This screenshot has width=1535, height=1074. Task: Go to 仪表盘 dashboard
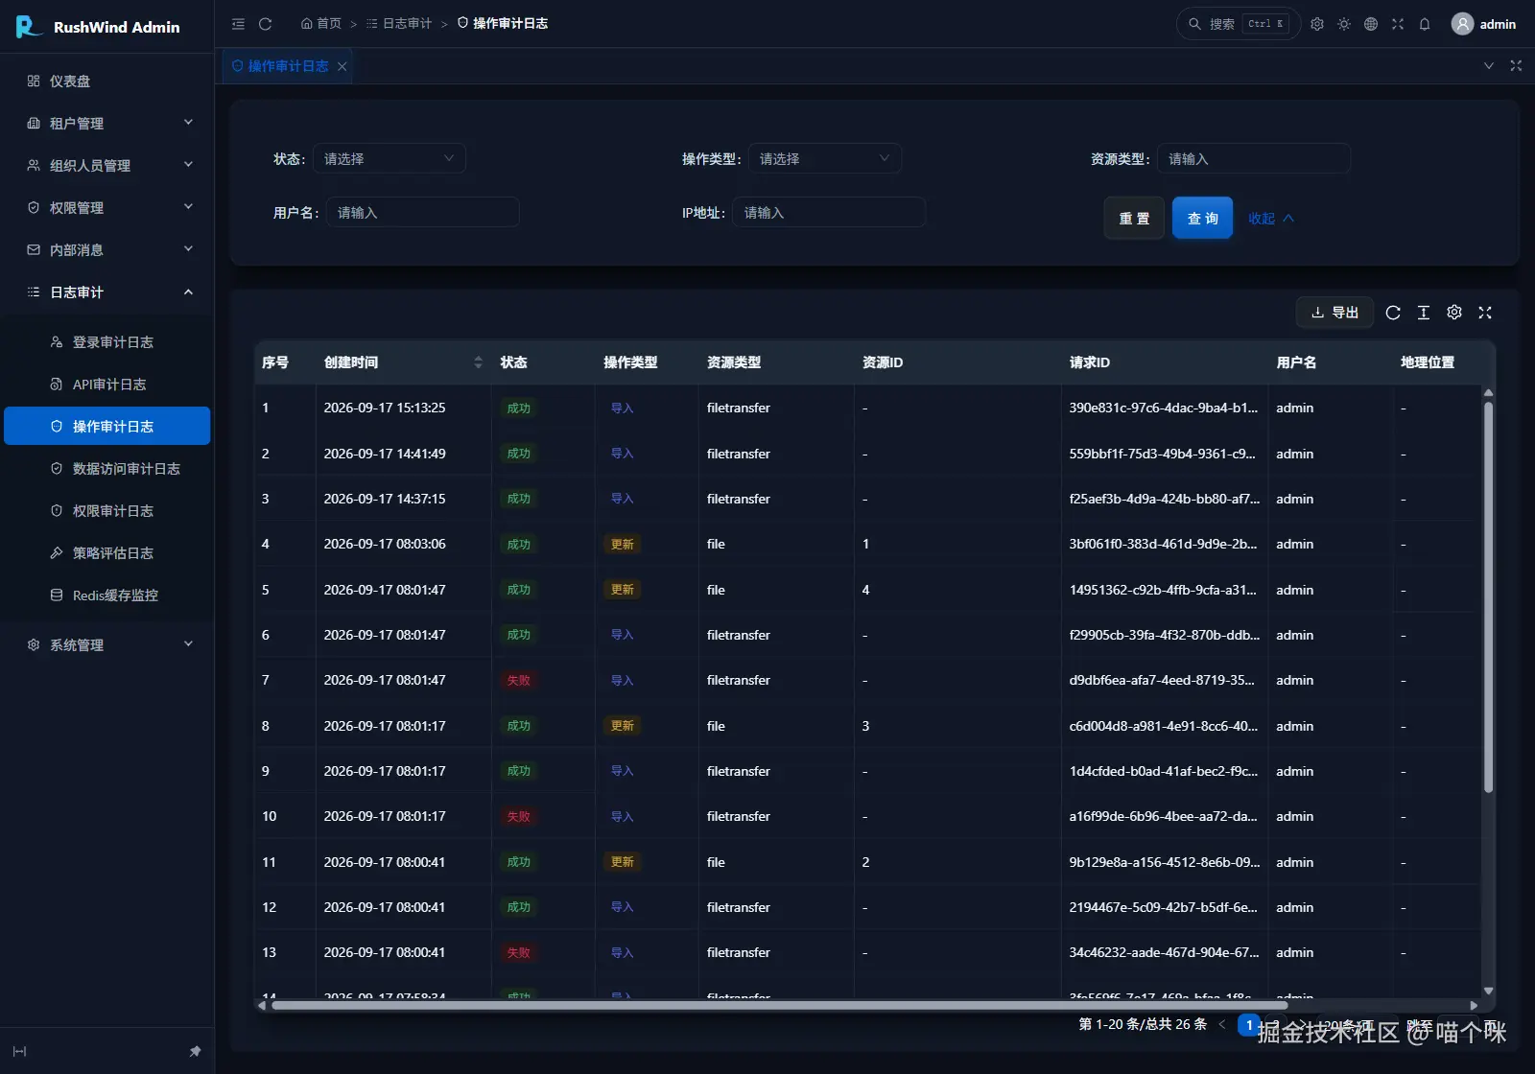(107, 81)
